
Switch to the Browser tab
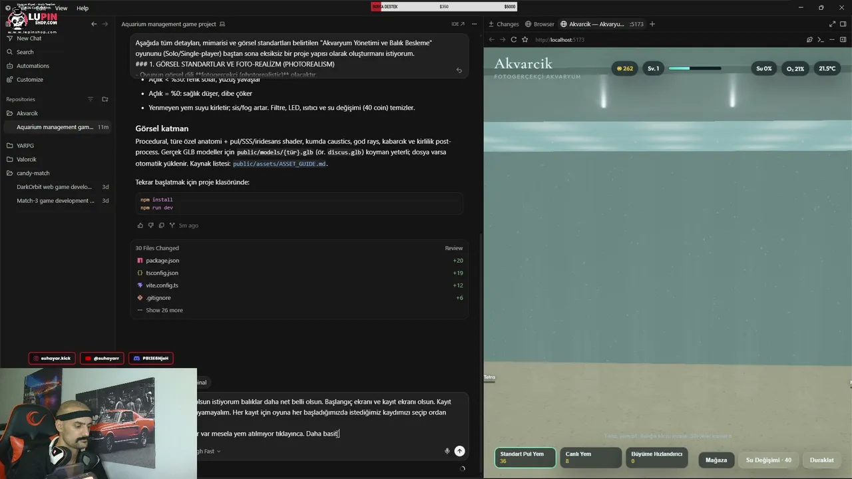pos(539,24)
